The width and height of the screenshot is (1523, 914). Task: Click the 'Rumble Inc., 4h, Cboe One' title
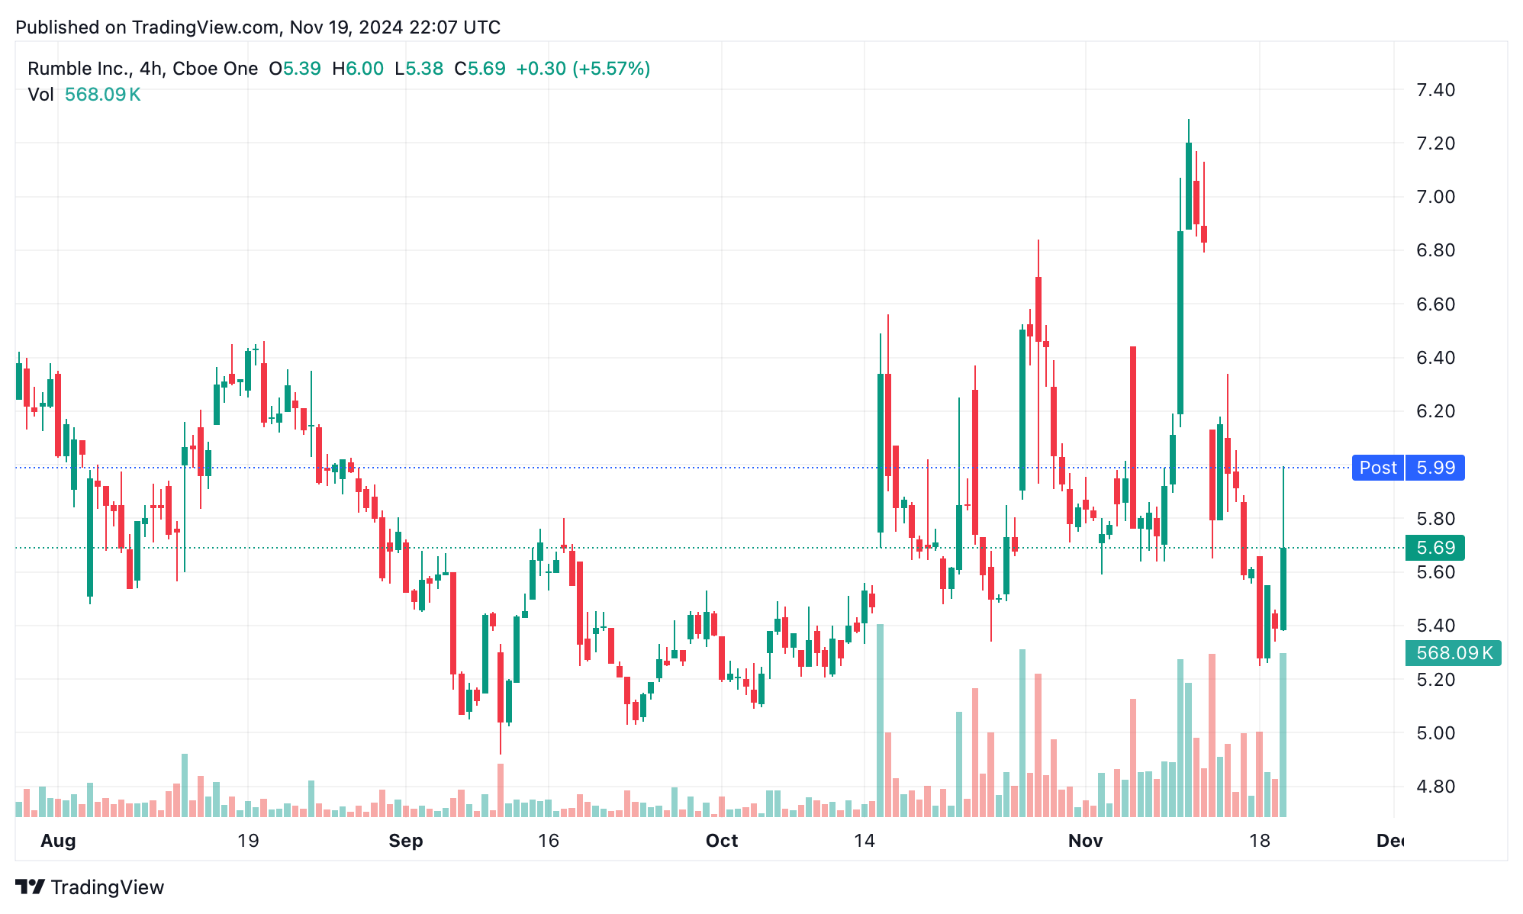[143, 69]
